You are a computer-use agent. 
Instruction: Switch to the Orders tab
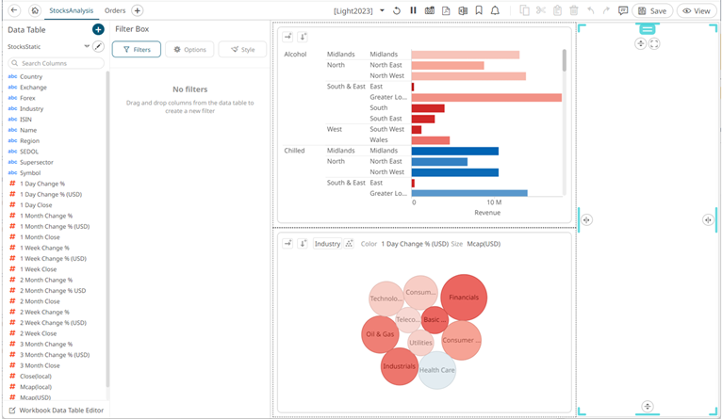[x=115, y=10]
